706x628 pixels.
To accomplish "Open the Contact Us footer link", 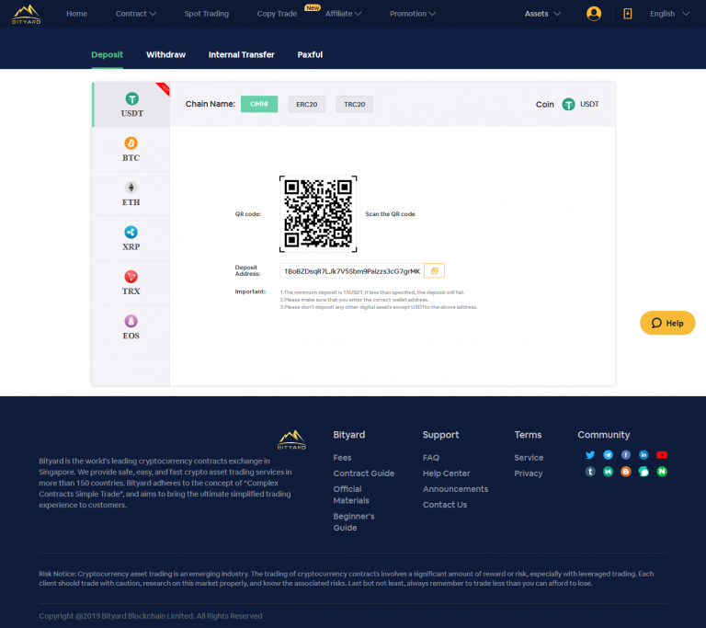I will point(445,505).
